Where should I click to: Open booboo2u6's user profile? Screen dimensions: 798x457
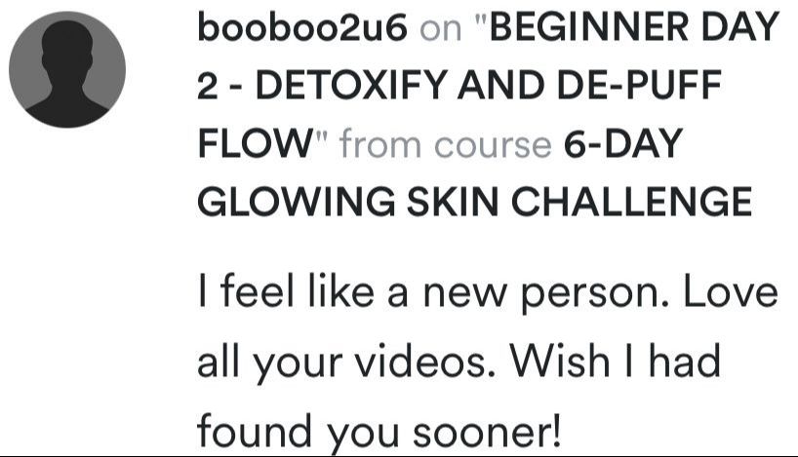coord(302,27)
